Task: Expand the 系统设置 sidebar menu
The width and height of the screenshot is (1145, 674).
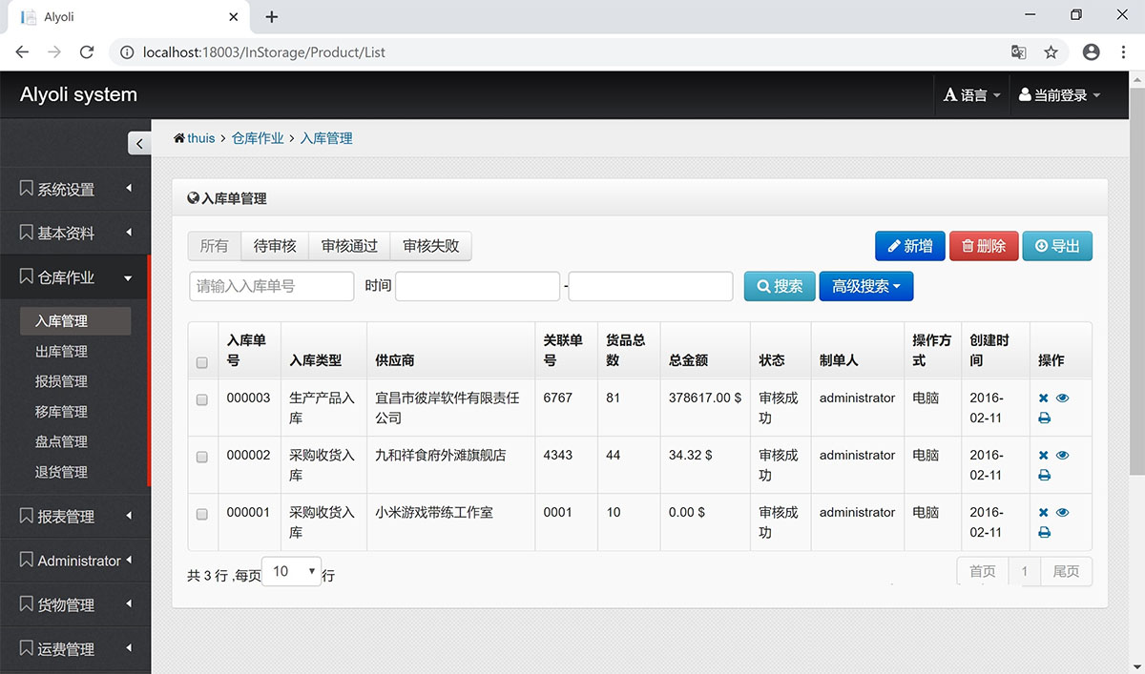Action: coord(75,189)
